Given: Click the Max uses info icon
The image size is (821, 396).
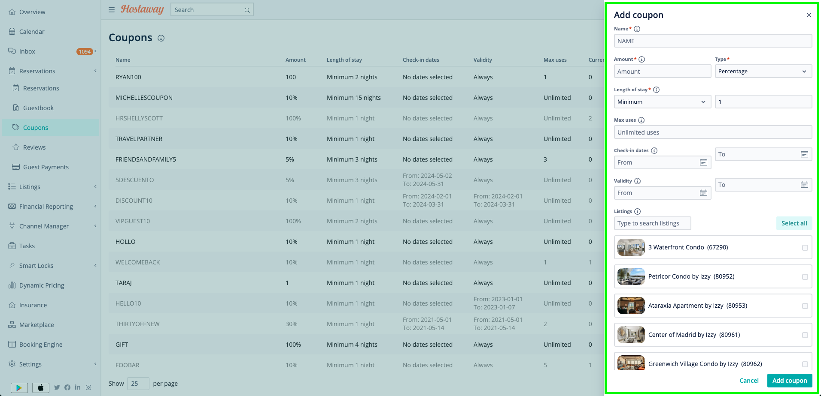Looking at the screenshot, I should tap(642, 120).
